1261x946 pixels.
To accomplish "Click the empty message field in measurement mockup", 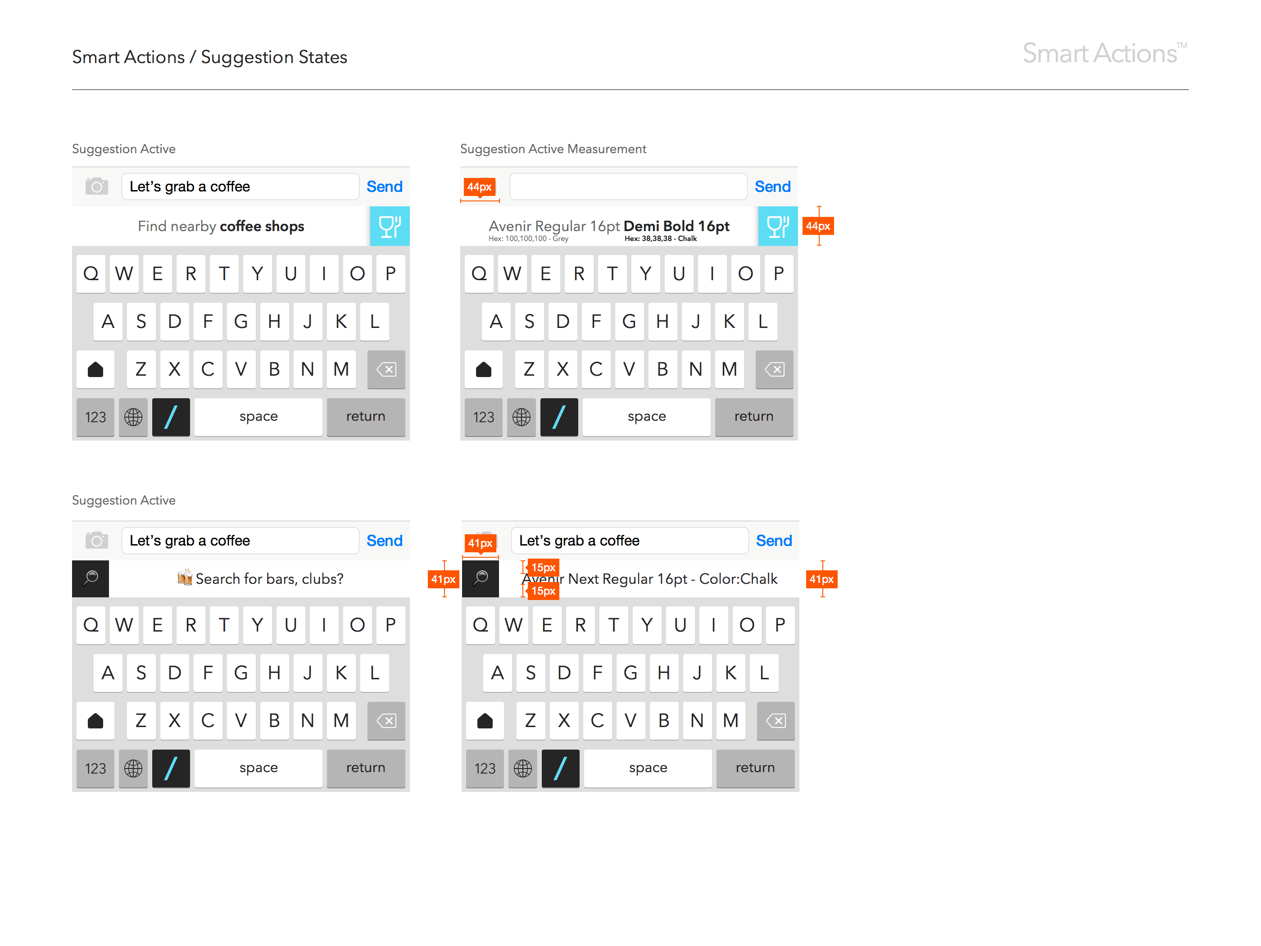I will (x=628, y=186).
